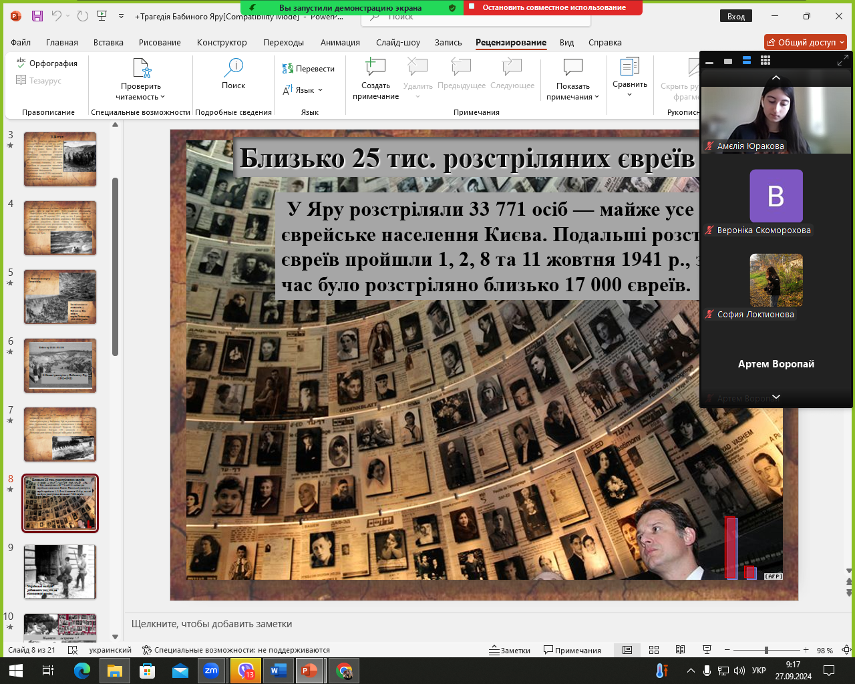Open Проверить читаемость accessibility checker
The height and width of the screenshot is (684, 855).
pos(141,78)
